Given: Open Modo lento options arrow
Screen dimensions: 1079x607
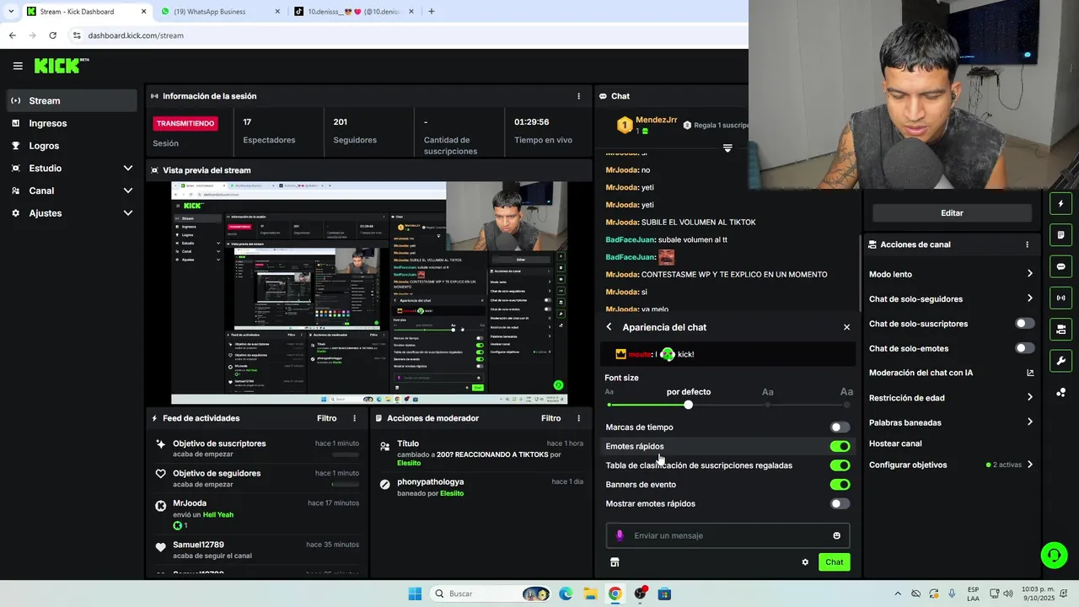Looking at the screenshot, I should coord(1029,274).
